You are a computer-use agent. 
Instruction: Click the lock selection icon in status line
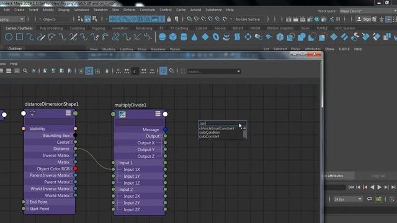[169, 19]
